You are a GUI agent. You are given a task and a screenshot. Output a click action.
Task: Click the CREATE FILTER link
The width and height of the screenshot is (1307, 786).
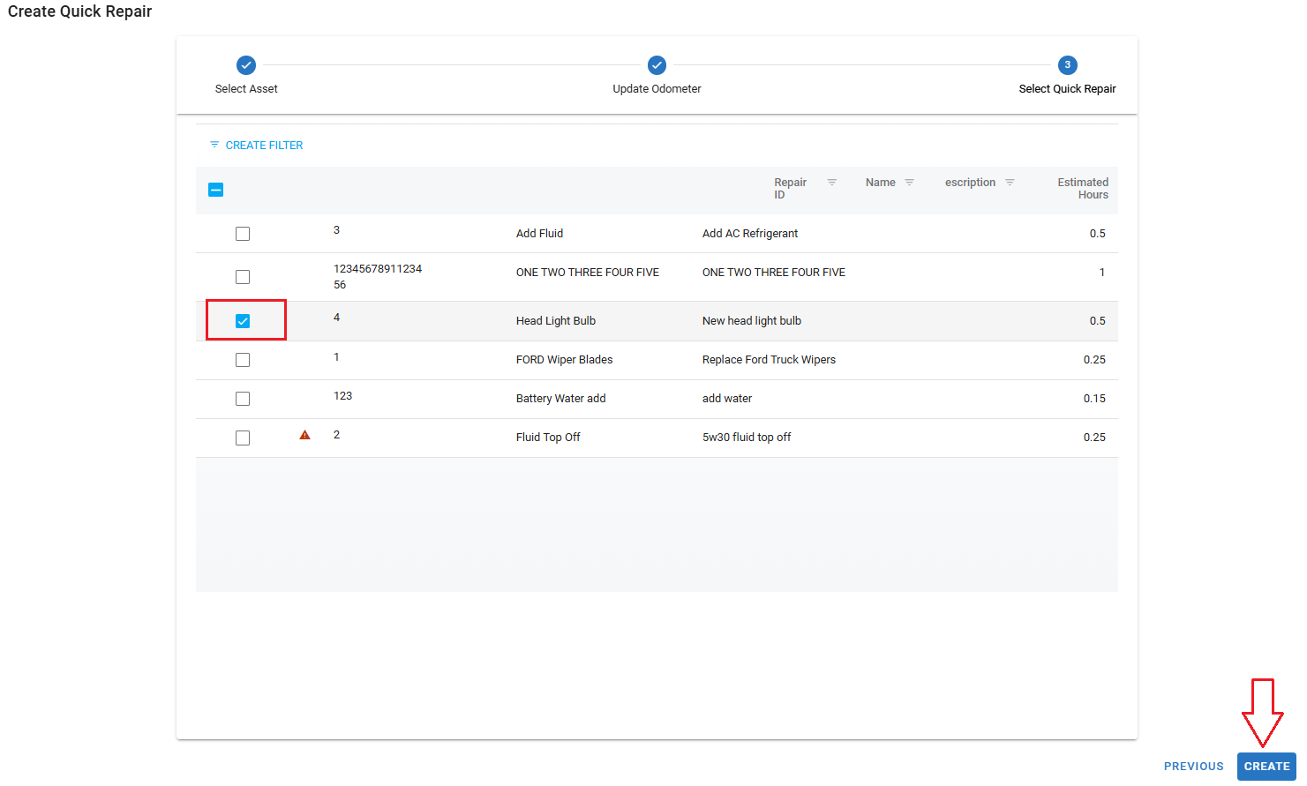264,146
